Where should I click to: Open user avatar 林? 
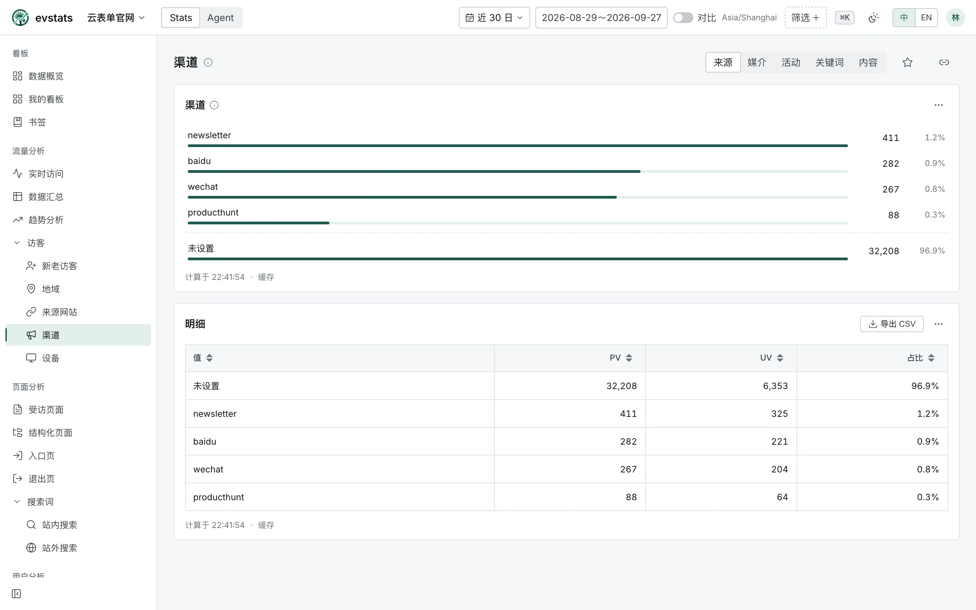(955, 18)
